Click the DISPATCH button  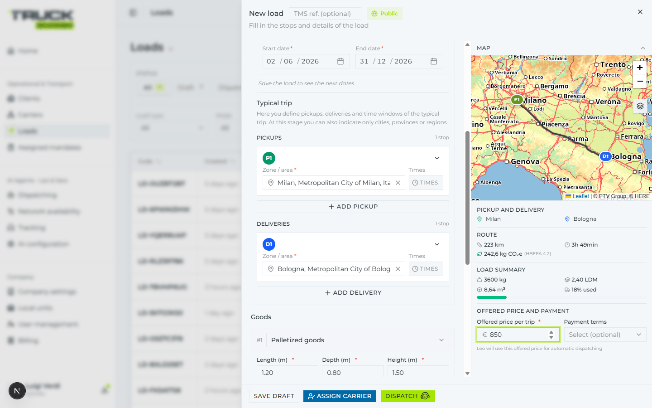coord(407,396)
